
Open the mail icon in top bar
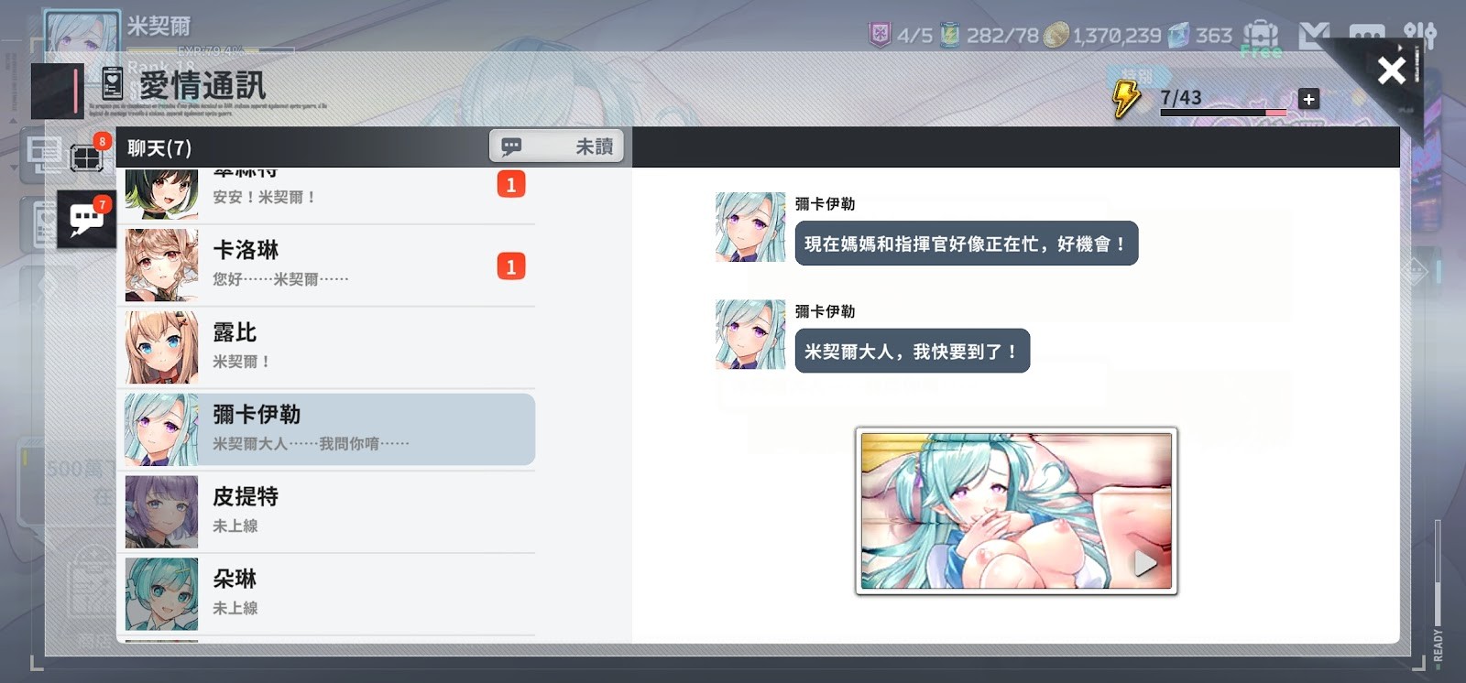coord(1314,37)
